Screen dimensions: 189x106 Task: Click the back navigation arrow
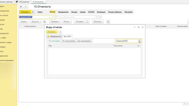pyautogui.click(x=21, y=6)
